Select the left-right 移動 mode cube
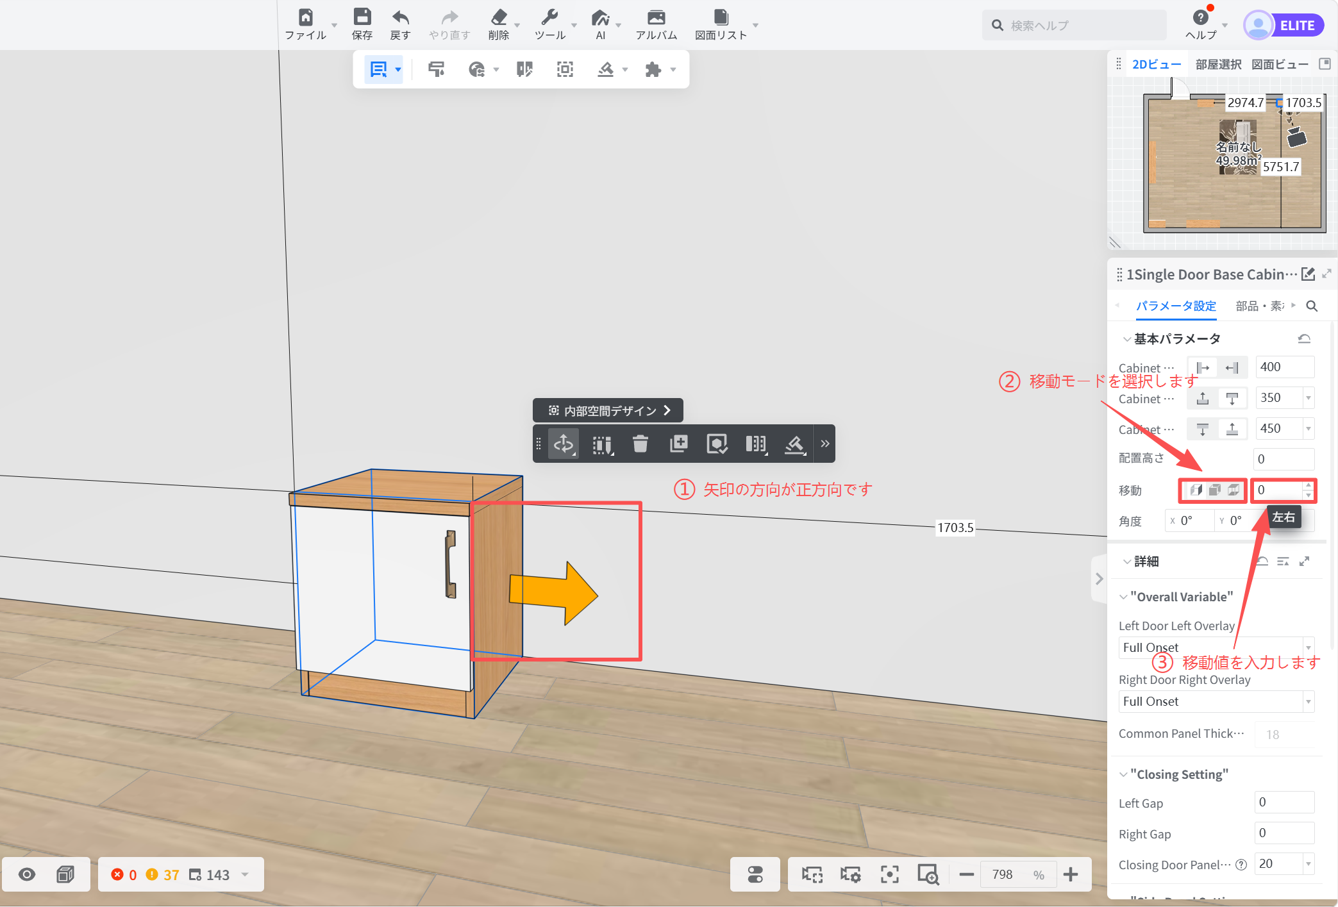 tap(1196, 490)
